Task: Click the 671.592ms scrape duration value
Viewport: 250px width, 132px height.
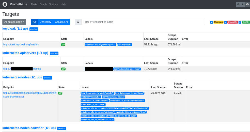Action: 174,44
